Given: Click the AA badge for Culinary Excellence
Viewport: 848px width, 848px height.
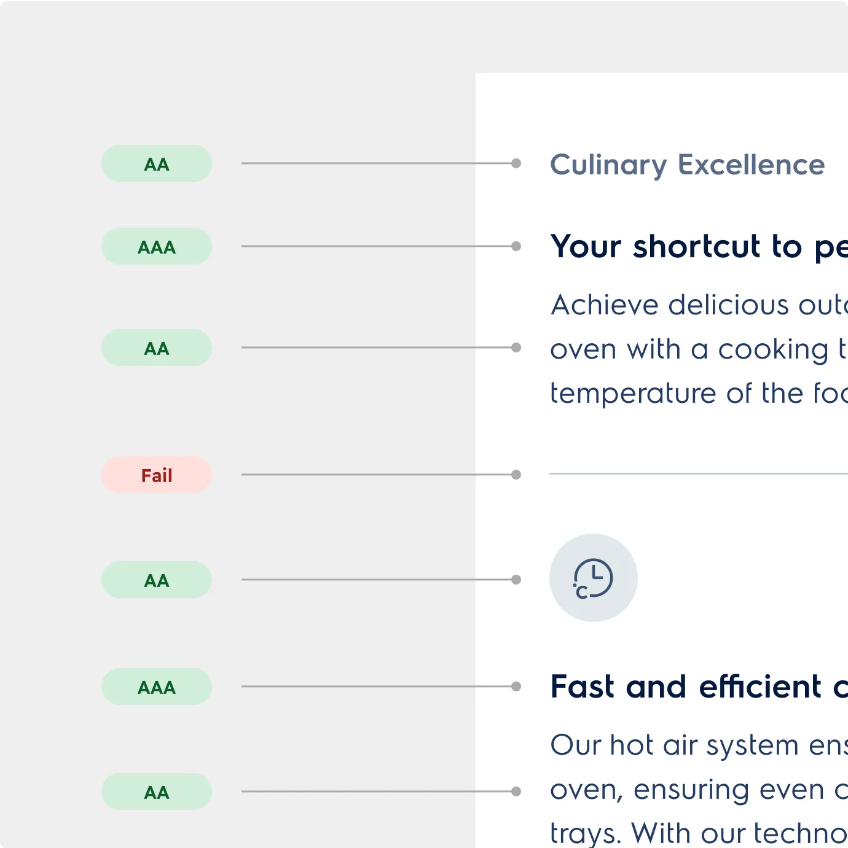Looking at the screenshot, I should click(x=157, y=163).
